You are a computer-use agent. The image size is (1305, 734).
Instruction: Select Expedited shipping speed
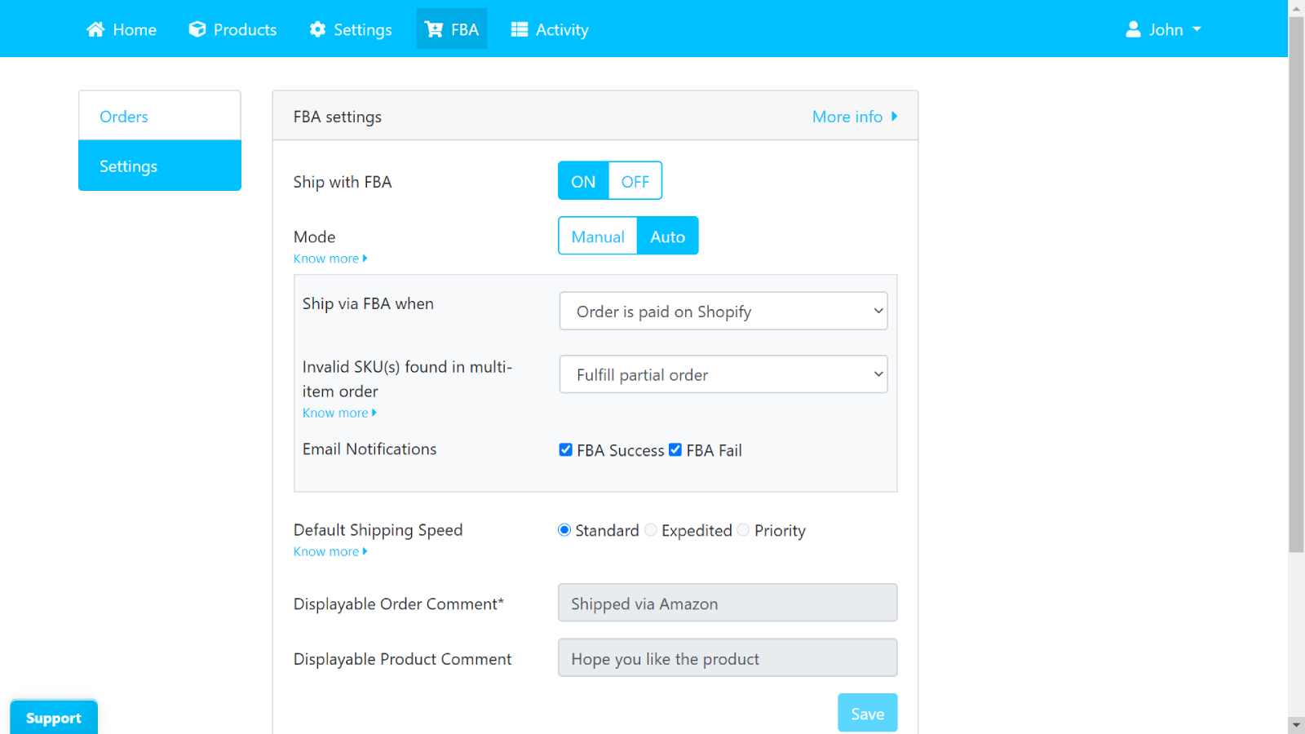pyautogui.click(x=651, y=530)
